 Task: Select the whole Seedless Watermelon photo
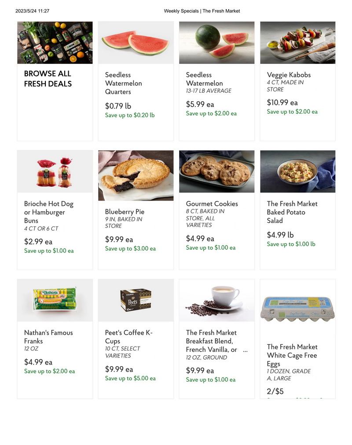(x=216, y=43)
